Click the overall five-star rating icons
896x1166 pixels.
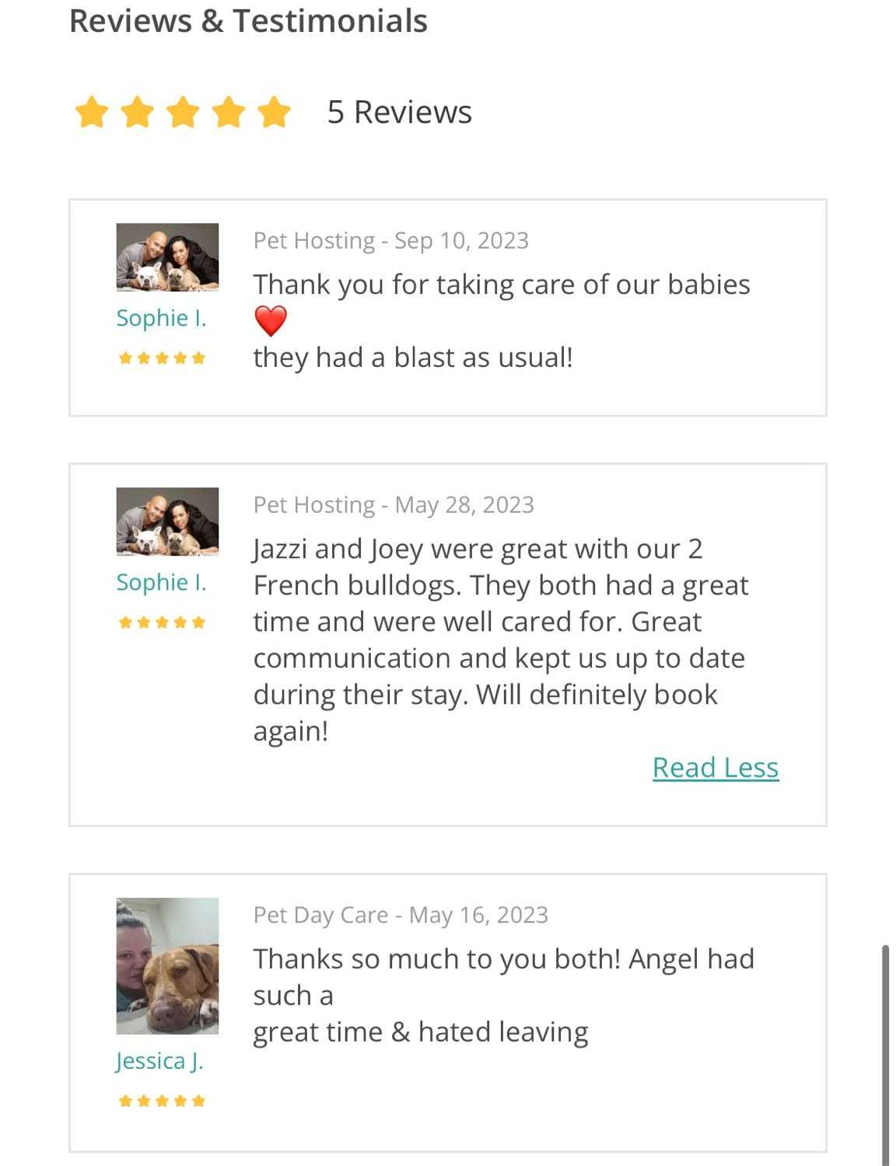(182, 112)
